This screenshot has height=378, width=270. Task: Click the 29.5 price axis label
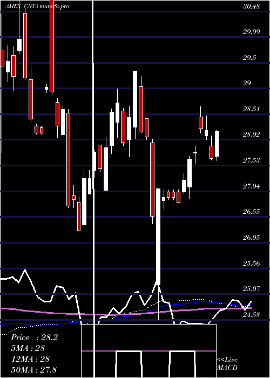(x=249, y=58)
